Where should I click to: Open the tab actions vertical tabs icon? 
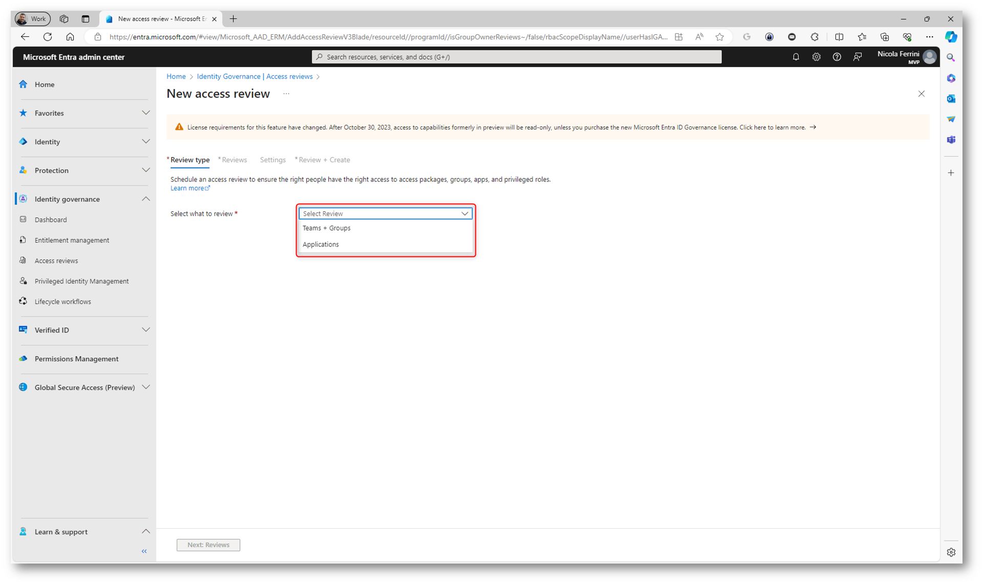85,19
